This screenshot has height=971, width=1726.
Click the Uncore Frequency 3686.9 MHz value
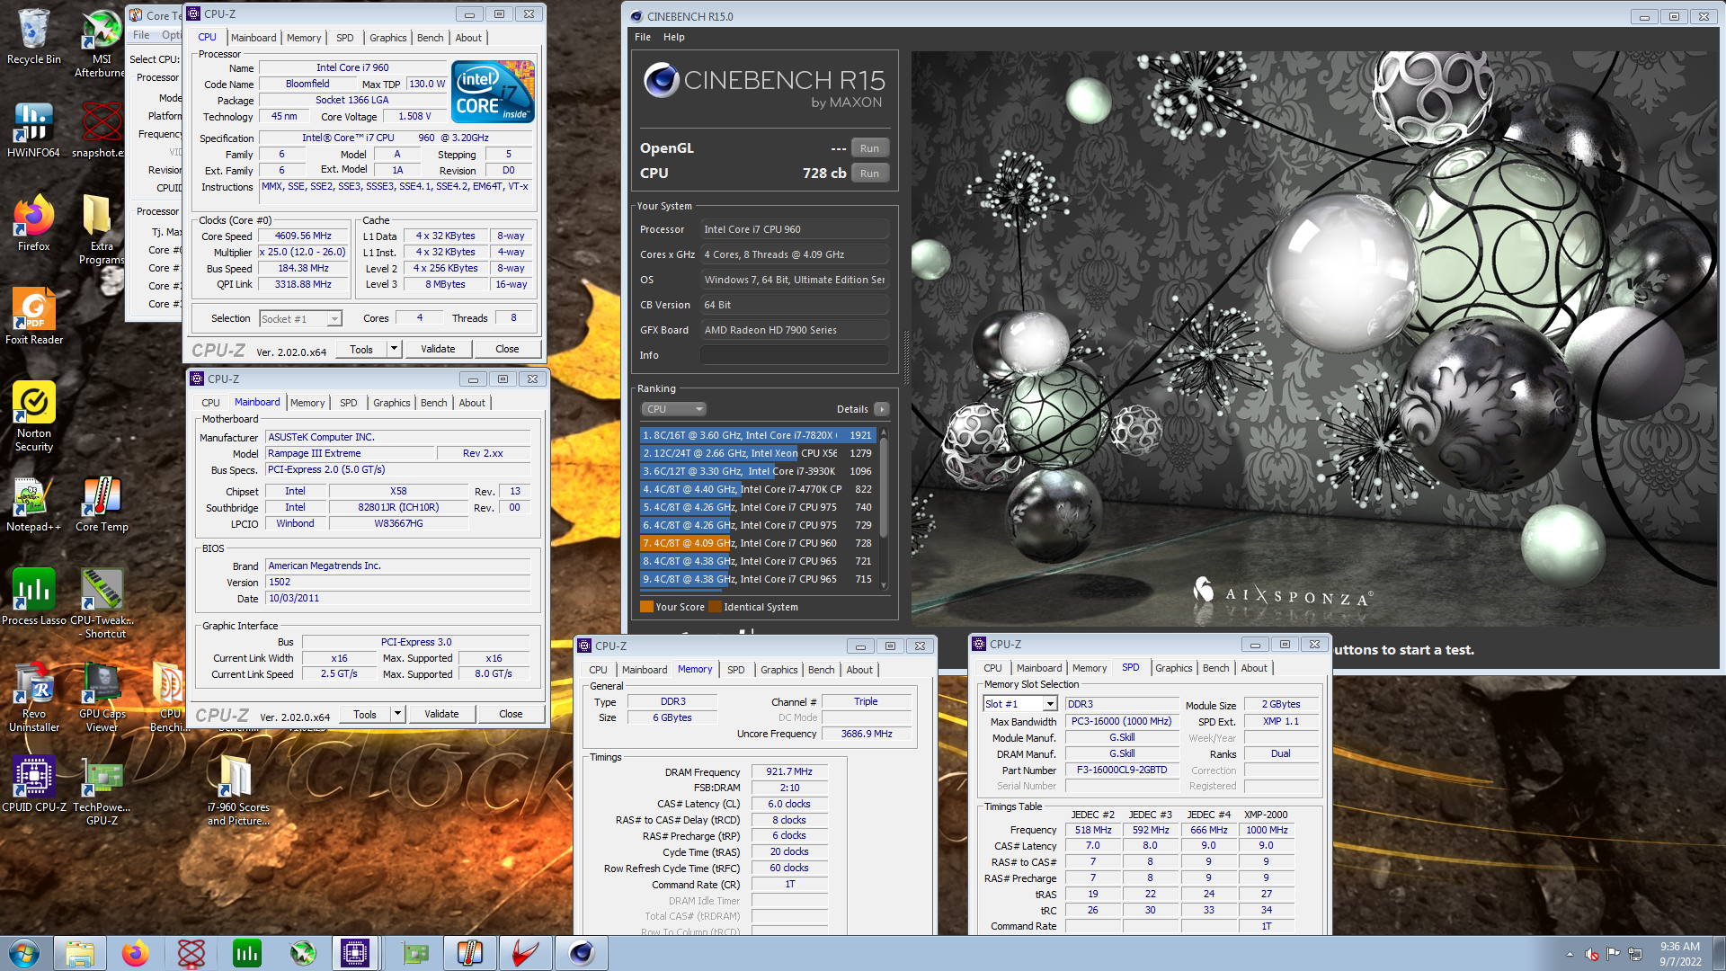[867, 734]
